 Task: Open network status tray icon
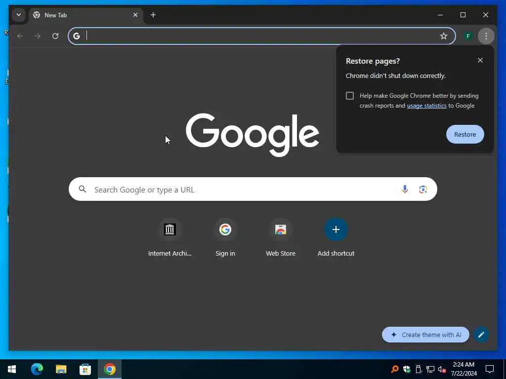point(430,369)
